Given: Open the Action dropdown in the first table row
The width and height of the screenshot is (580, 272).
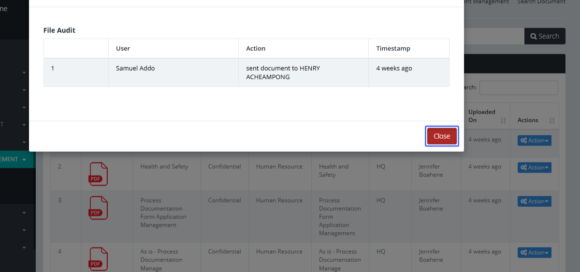Looking at the screenshot, I should point(534,141).
